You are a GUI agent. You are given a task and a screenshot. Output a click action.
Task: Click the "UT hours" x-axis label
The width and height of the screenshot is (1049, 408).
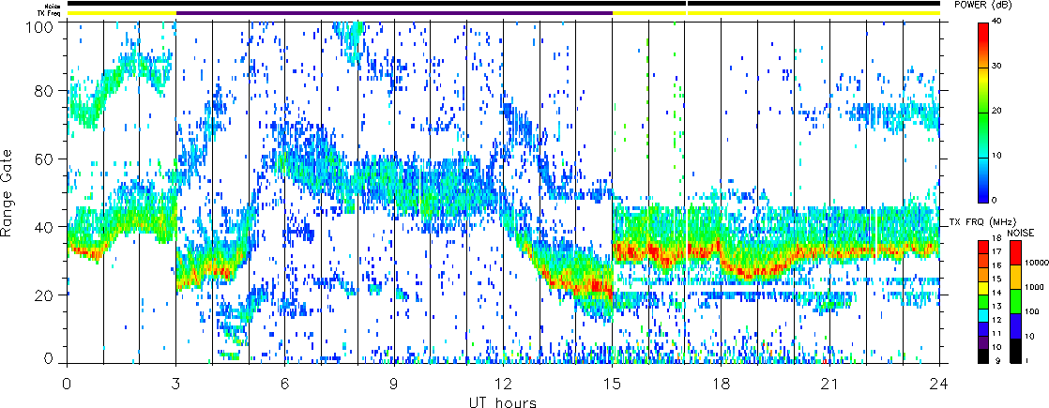click(x=503, y=401)
